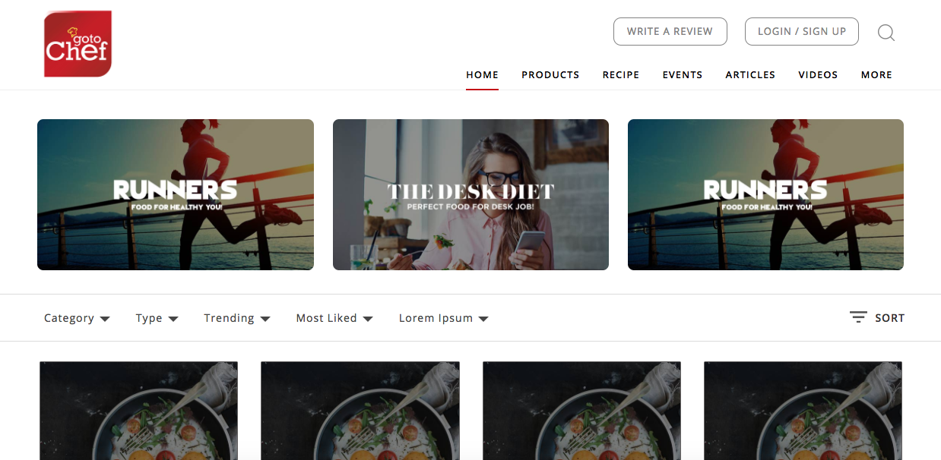Expand the Category dropdown
Viewport: 941px width, 460px height.
click(77, 318)
